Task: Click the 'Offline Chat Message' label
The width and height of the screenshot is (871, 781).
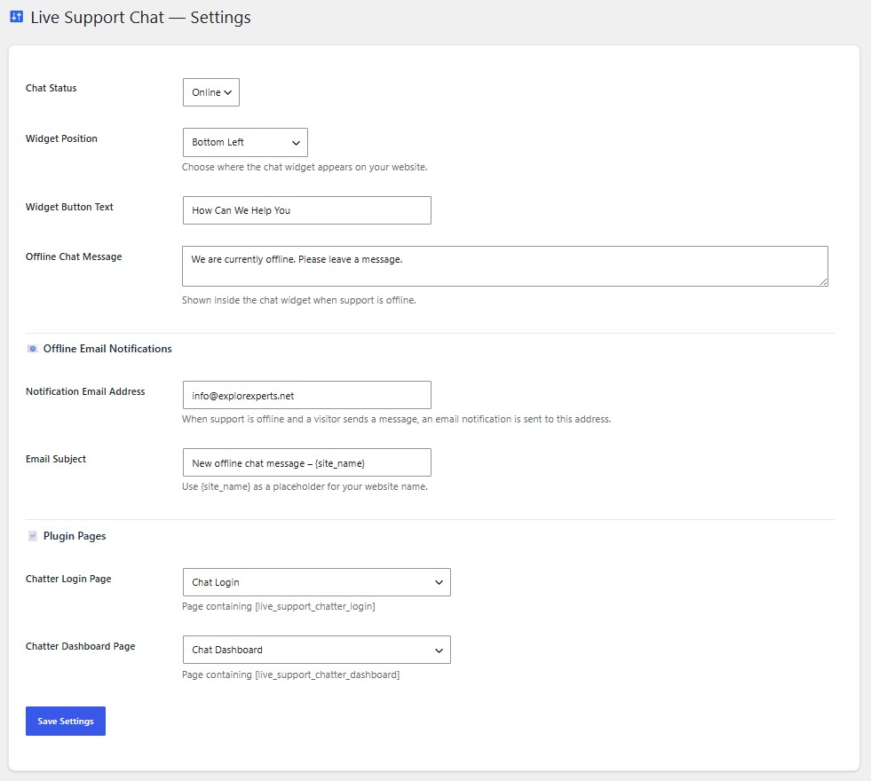Action: click(x=74, y=256)
